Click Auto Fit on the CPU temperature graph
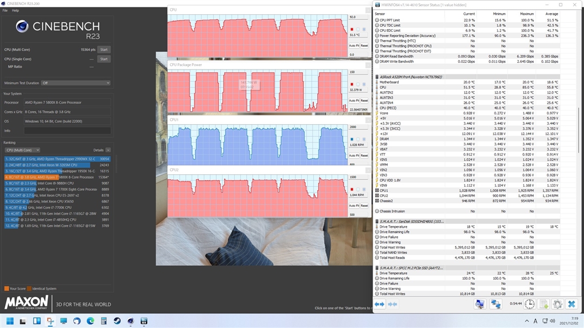584x328 pixels. [x=354, y=46]
